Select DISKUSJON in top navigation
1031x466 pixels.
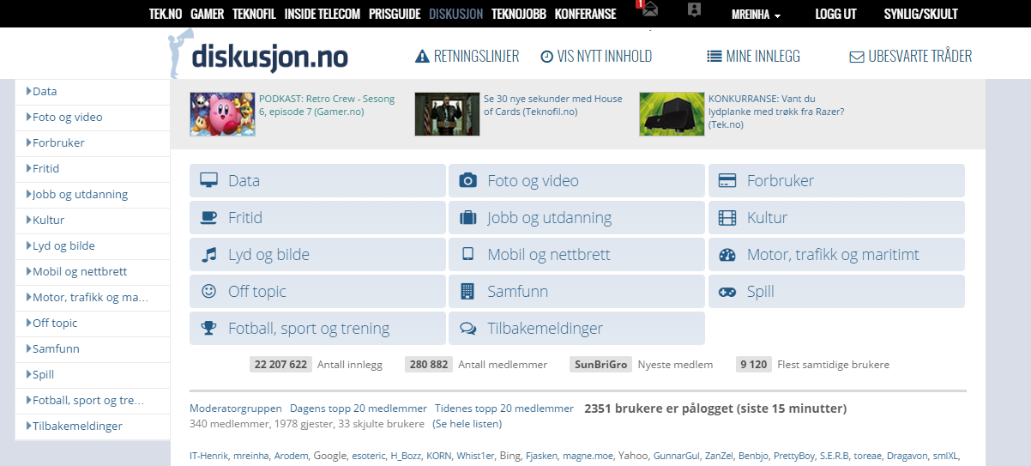coord(455,15)
